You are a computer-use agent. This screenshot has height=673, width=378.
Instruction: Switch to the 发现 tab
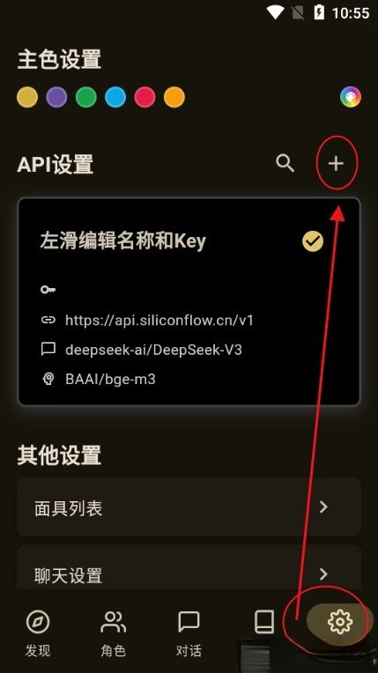click(38, 633)
